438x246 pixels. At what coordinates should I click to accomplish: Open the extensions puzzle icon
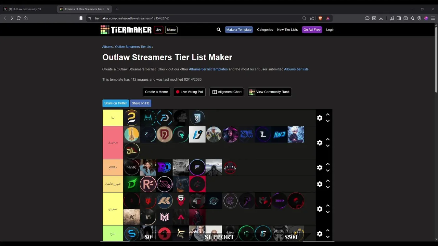367,18
